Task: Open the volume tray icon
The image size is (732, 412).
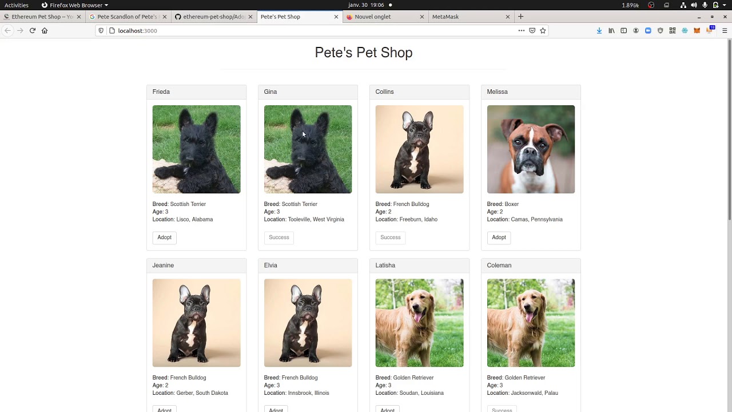Action: click(694, 5)
